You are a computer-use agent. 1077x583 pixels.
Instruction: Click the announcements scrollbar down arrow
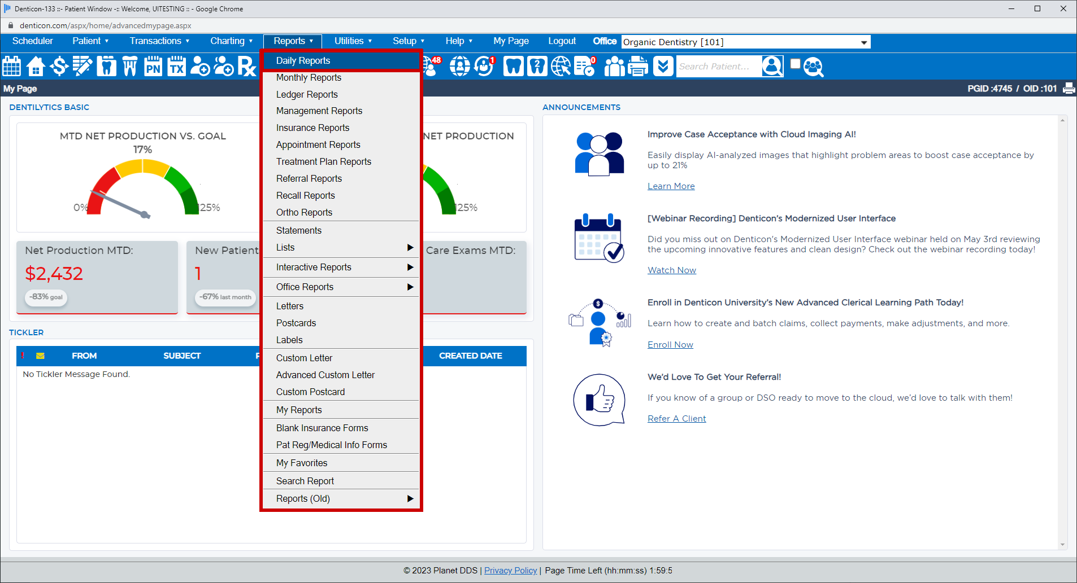tap(1063, 545)
